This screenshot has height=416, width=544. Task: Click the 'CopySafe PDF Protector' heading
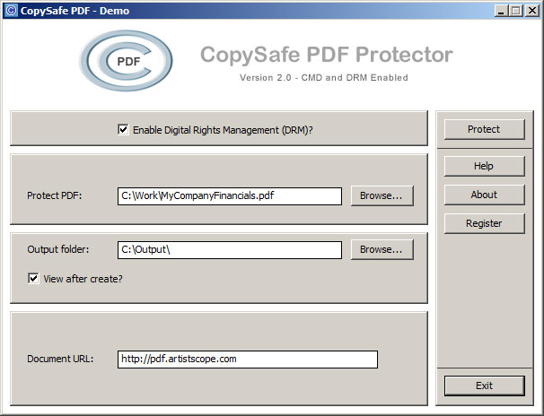[327, 55]
